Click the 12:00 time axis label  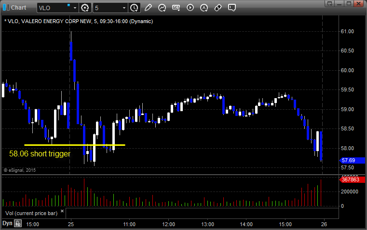coord(168,224)
